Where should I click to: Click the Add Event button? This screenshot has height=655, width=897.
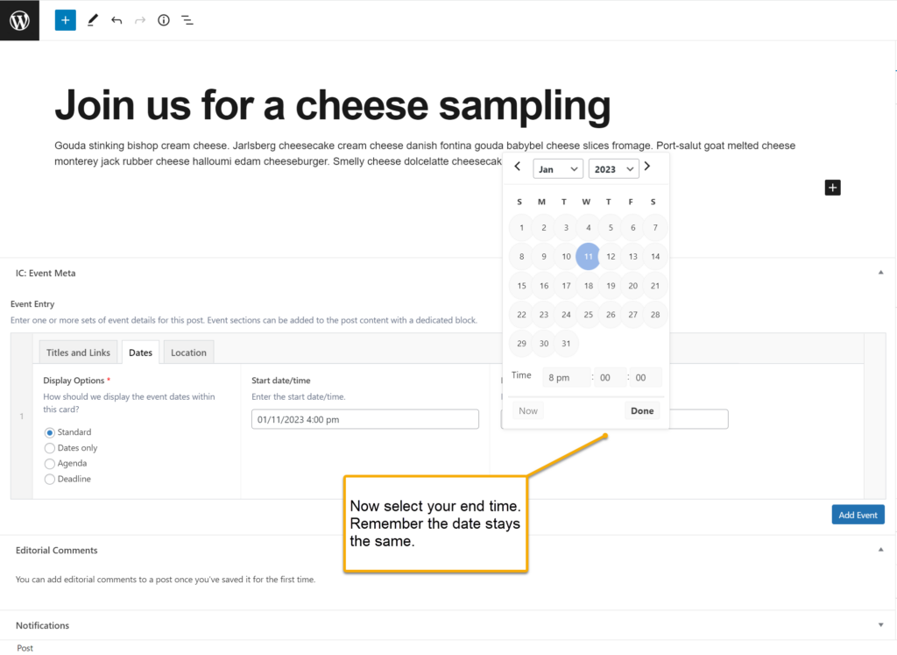pos(858,515)
